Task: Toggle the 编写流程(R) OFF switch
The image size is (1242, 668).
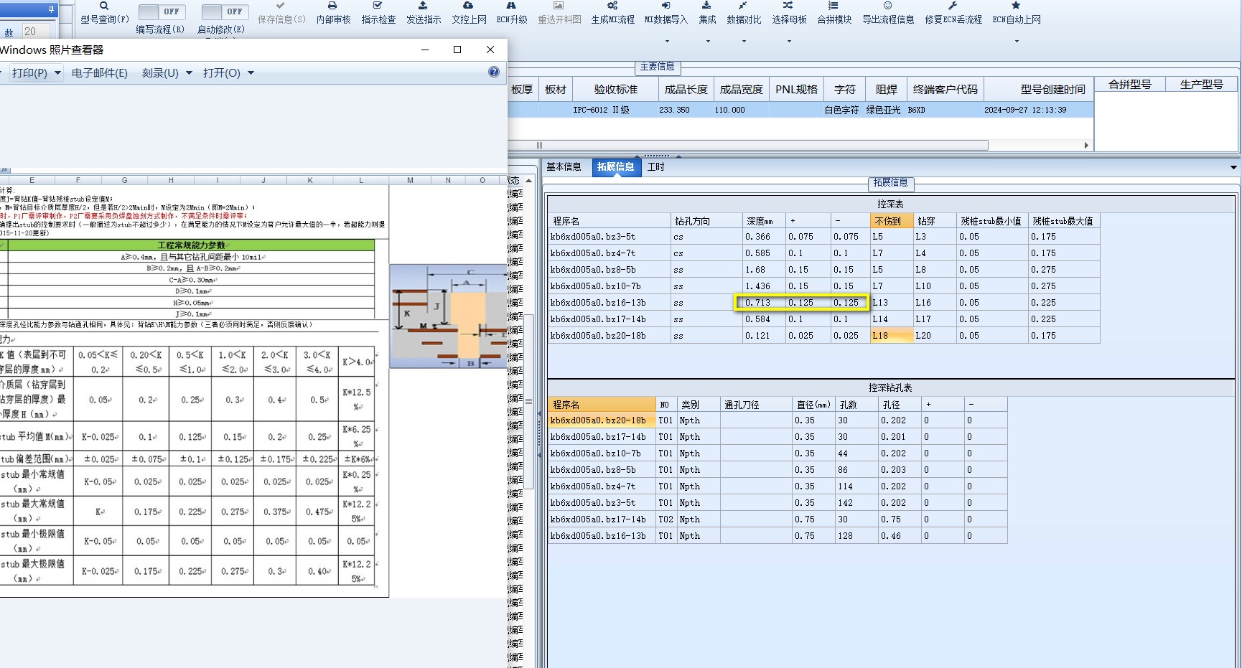Action: (x=162, y=11)
